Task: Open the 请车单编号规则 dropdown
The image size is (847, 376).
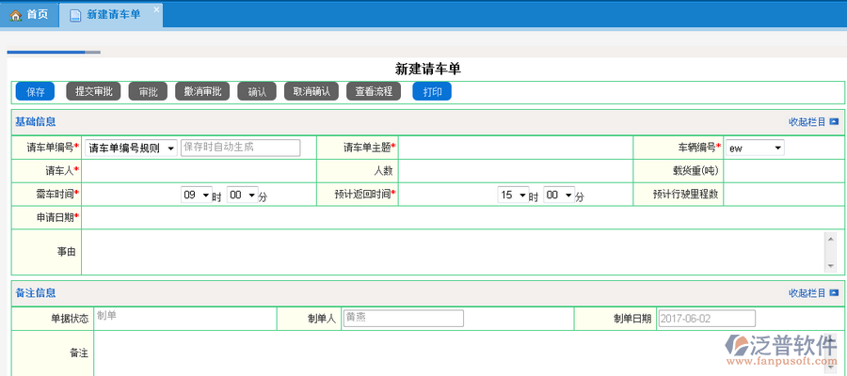Action: pos(131,148)
